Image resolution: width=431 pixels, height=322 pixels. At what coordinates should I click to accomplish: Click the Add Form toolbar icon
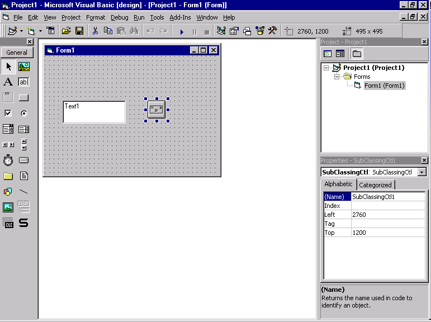pyautogui.click(x=31, y=31)
